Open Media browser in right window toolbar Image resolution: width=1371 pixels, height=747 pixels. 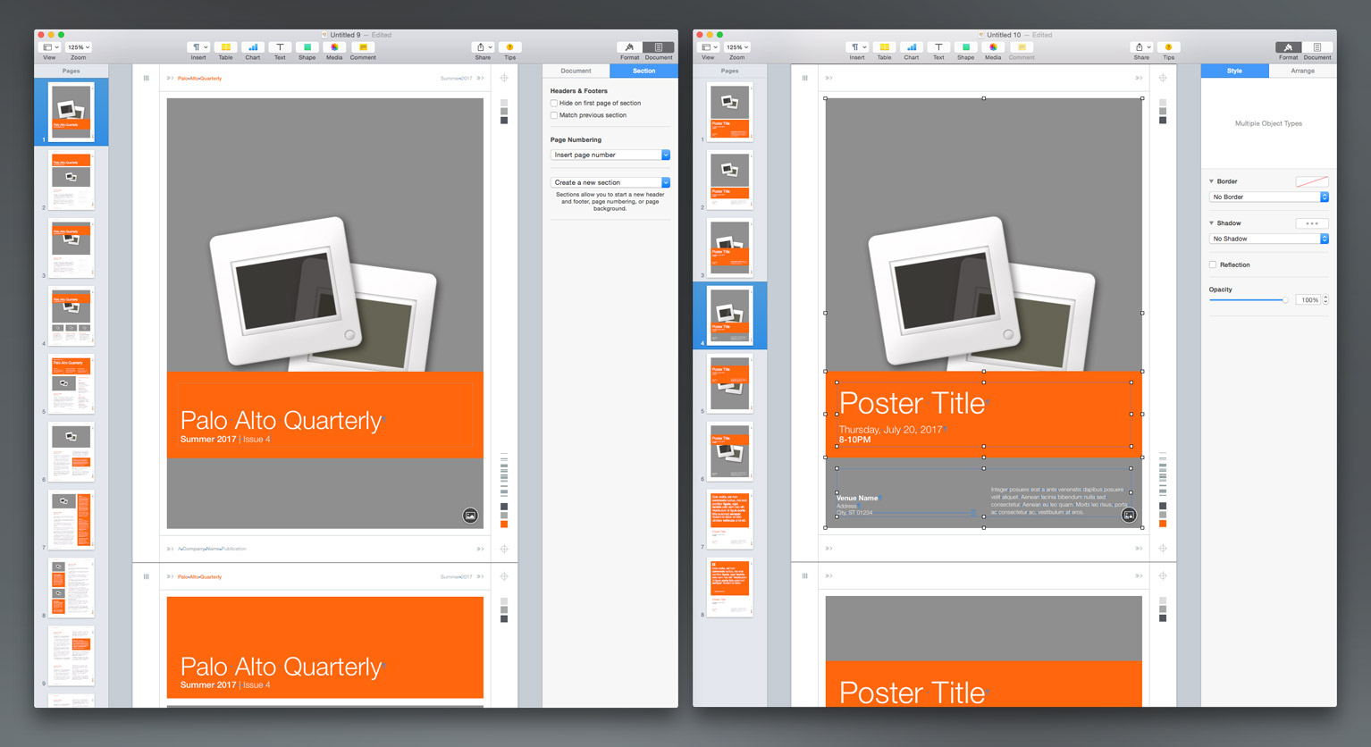[x=993, y=47]
